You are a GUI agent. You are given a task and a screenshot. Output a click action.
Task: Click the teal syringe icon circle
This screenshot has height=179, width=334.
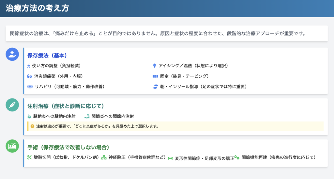tap(12, 105)
